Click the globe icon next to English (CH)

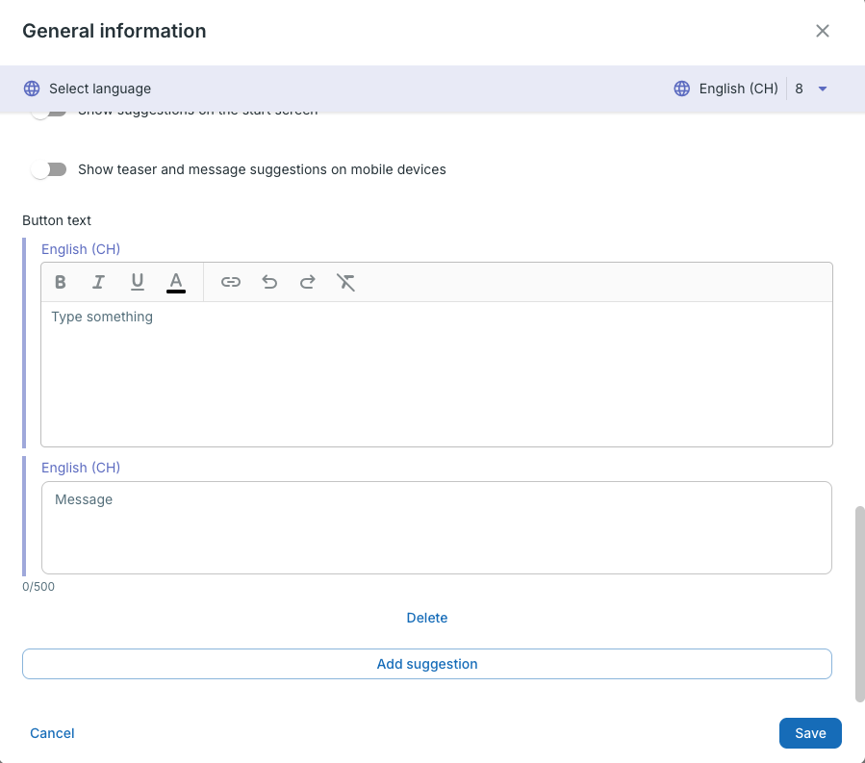point(682,89)
